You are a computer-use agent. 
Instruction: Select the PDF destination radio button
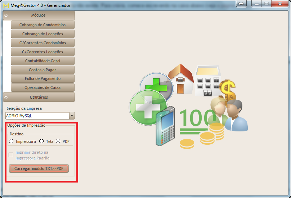point(58,141)
